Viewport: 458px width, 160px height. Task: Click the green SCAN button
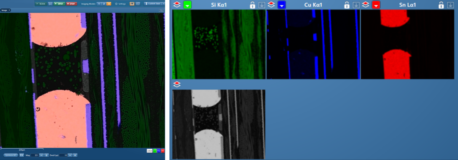[x=40, y=4]
